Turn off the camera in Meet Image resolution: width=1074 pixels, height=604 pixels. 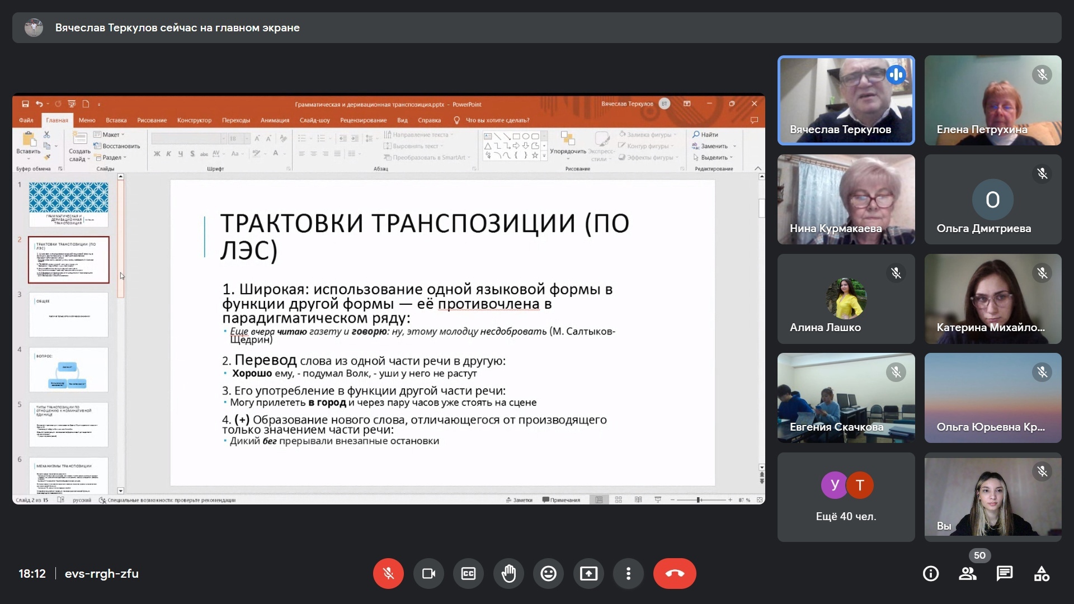(x=428, y=573)
